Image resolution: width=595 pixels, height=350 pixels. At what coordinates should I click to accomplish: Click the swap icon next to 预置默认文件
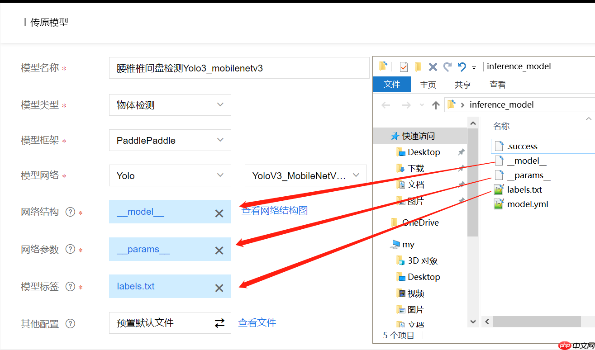(219, 323)
